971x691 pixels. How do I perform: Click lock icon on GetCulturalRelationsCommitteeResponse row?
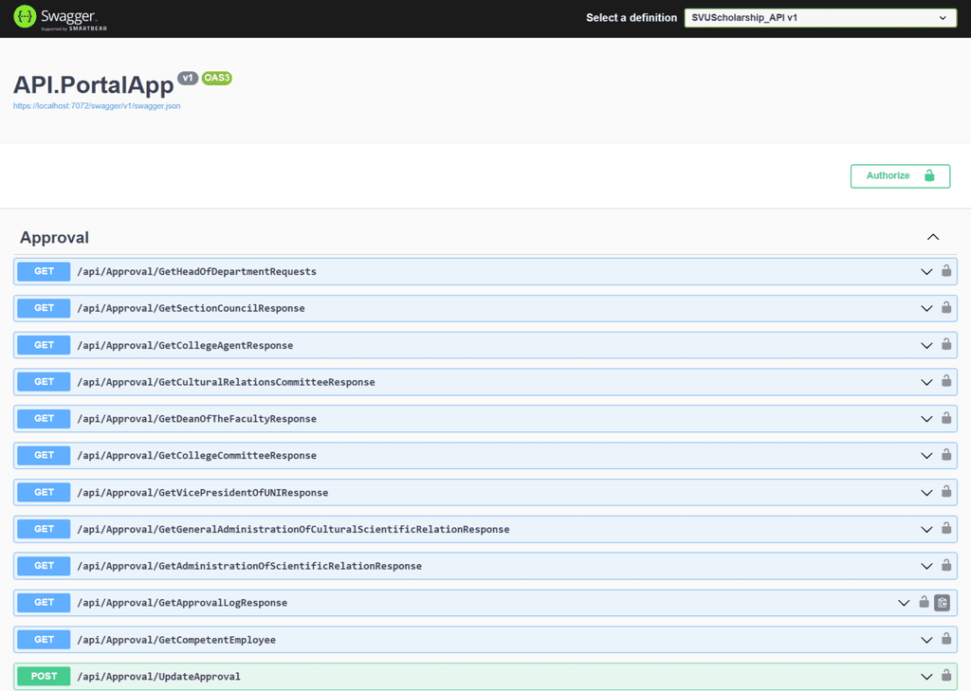point(946,381)
